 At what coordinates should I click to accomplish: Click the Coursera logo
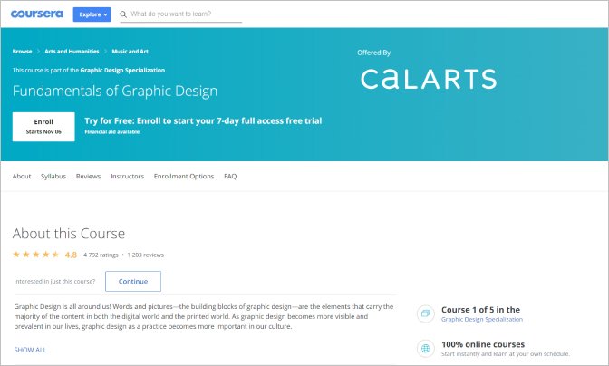[36, 14]
